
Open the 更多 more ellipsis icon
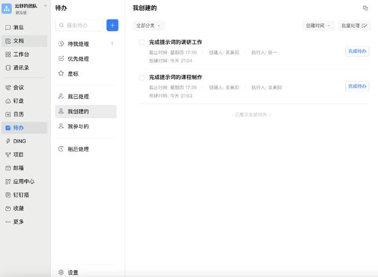tap(8, 222)
